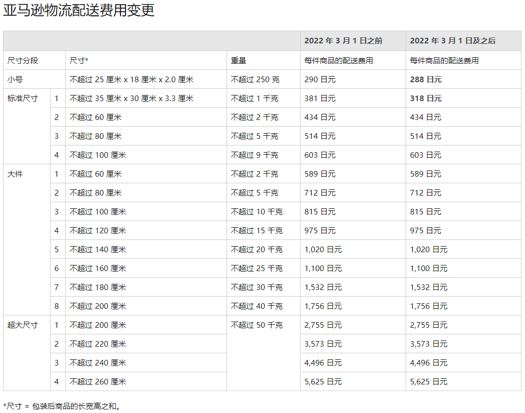This screenshot has height=413, width=525.
Task: Click the 标准尺寸 size tier cell
Action: (x=22, y=99)
